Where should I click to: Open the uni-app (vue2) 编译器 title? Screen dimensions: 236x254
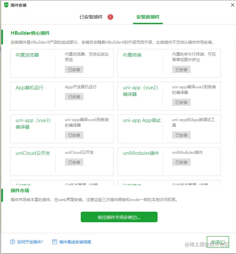(x=140, y=91)
